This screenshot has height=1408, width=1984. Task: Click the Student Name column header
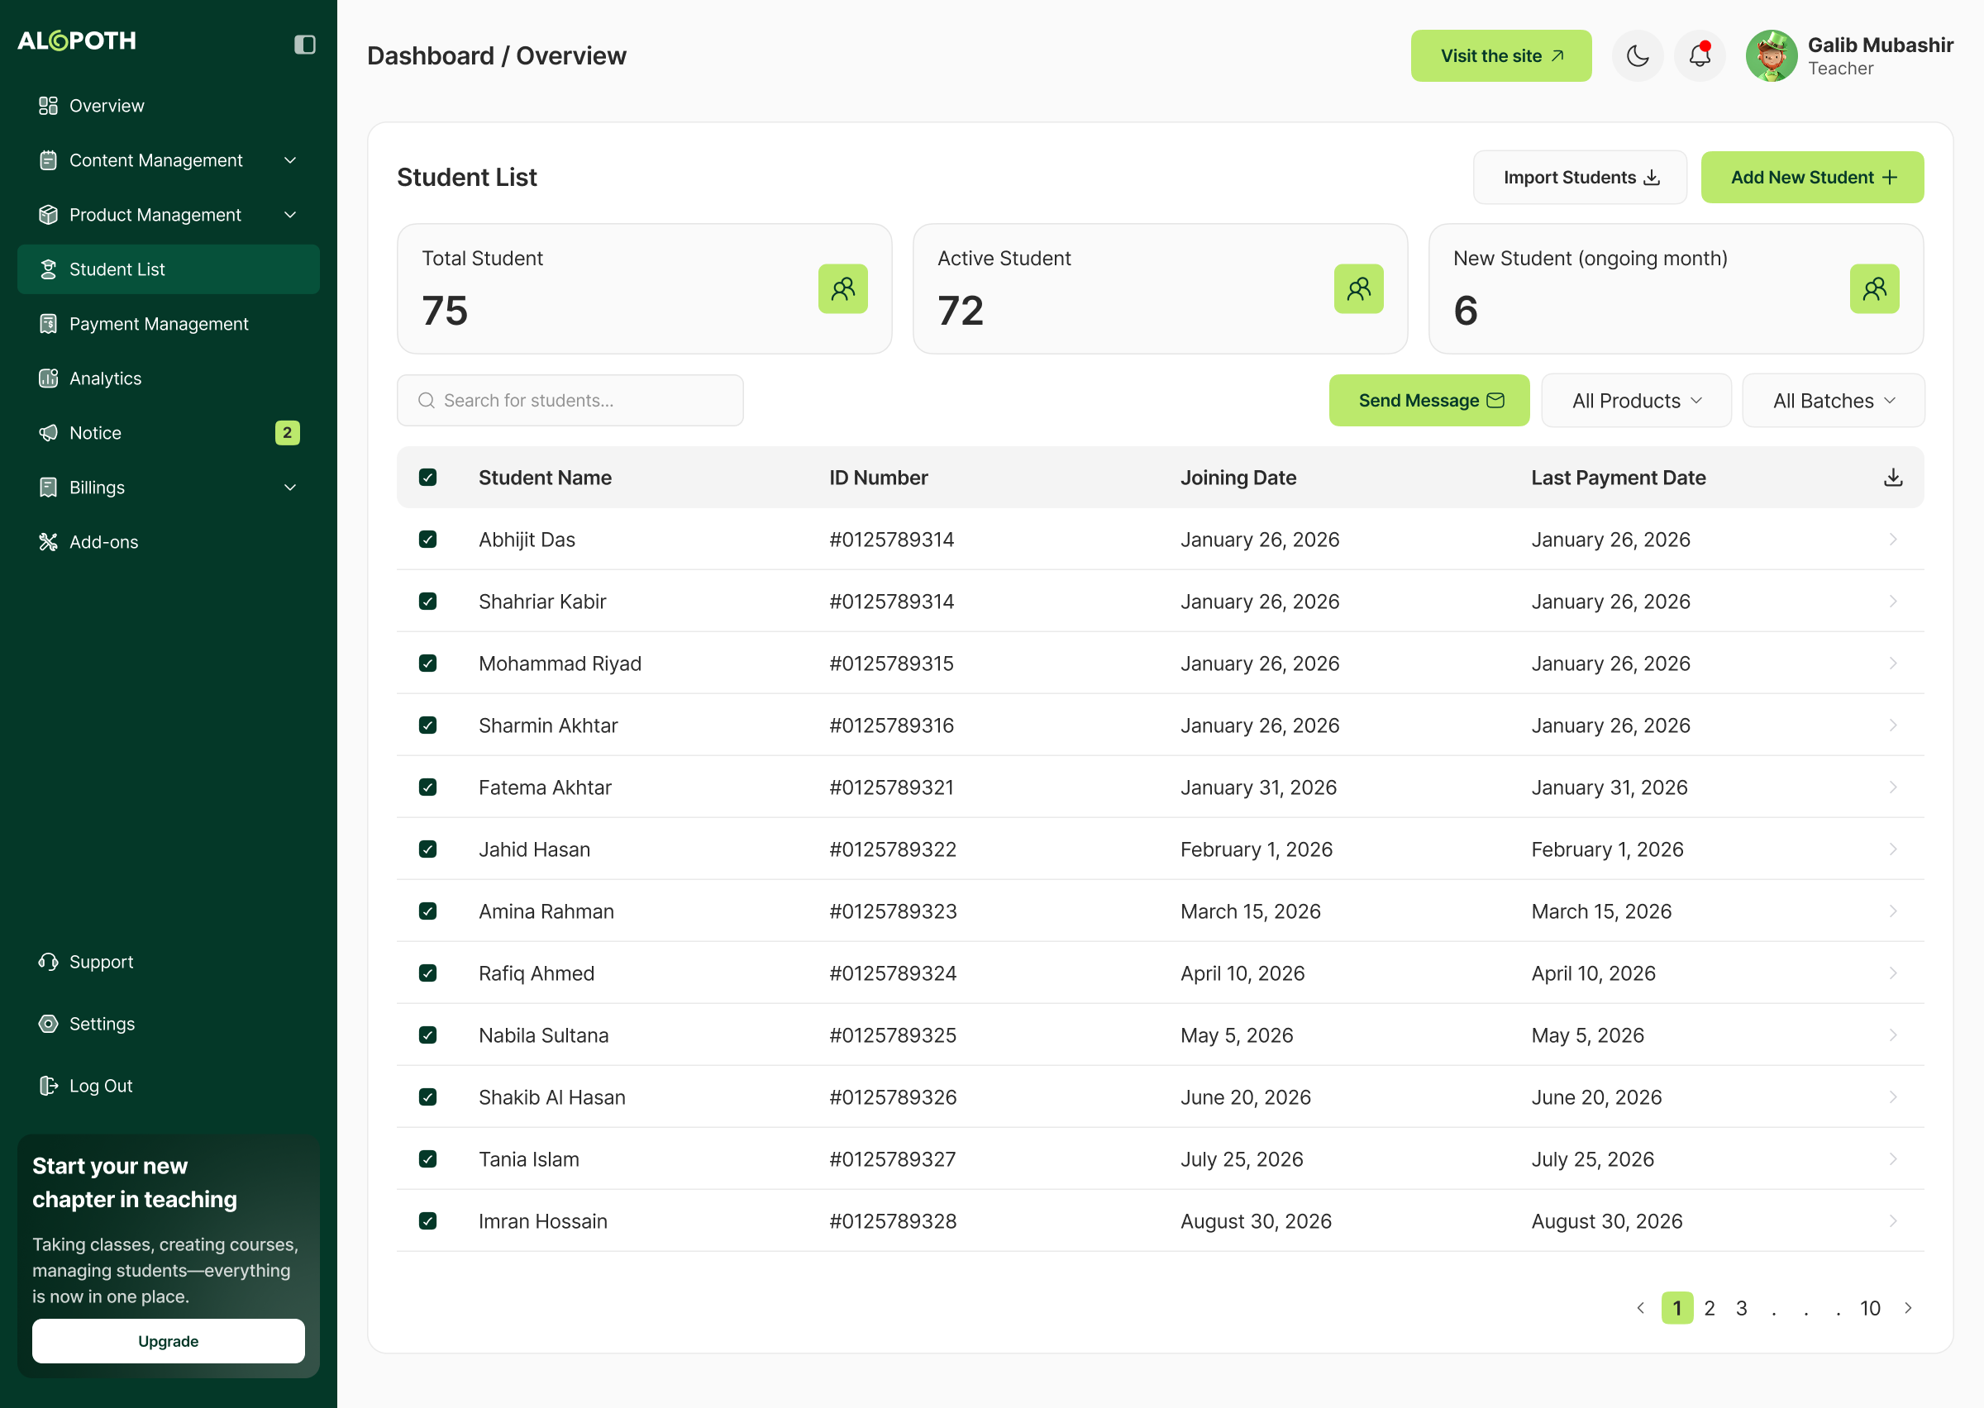tap(545, 478)
